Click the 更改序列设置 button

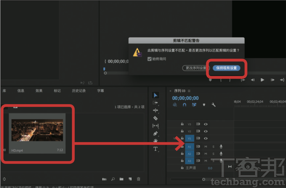196,68
